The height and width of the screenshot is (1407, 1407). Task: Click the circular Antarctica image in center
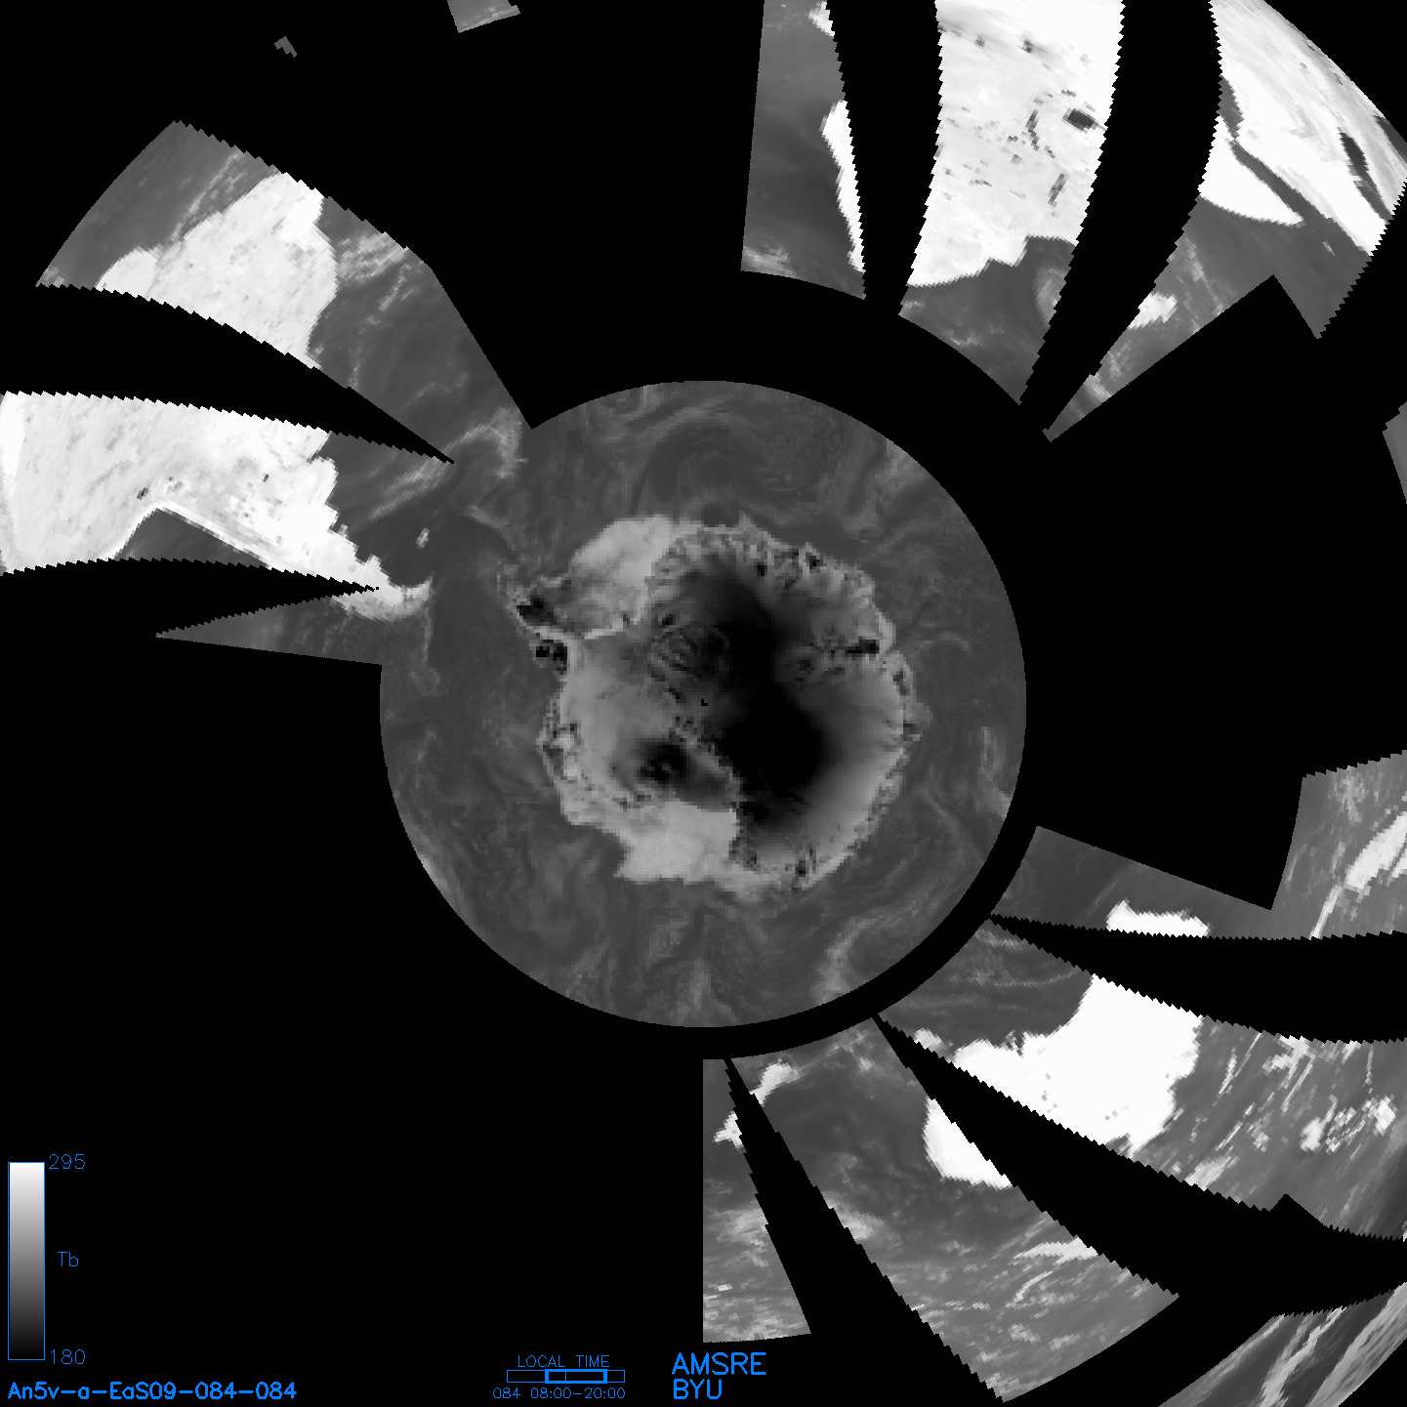(x=702, y=703)
